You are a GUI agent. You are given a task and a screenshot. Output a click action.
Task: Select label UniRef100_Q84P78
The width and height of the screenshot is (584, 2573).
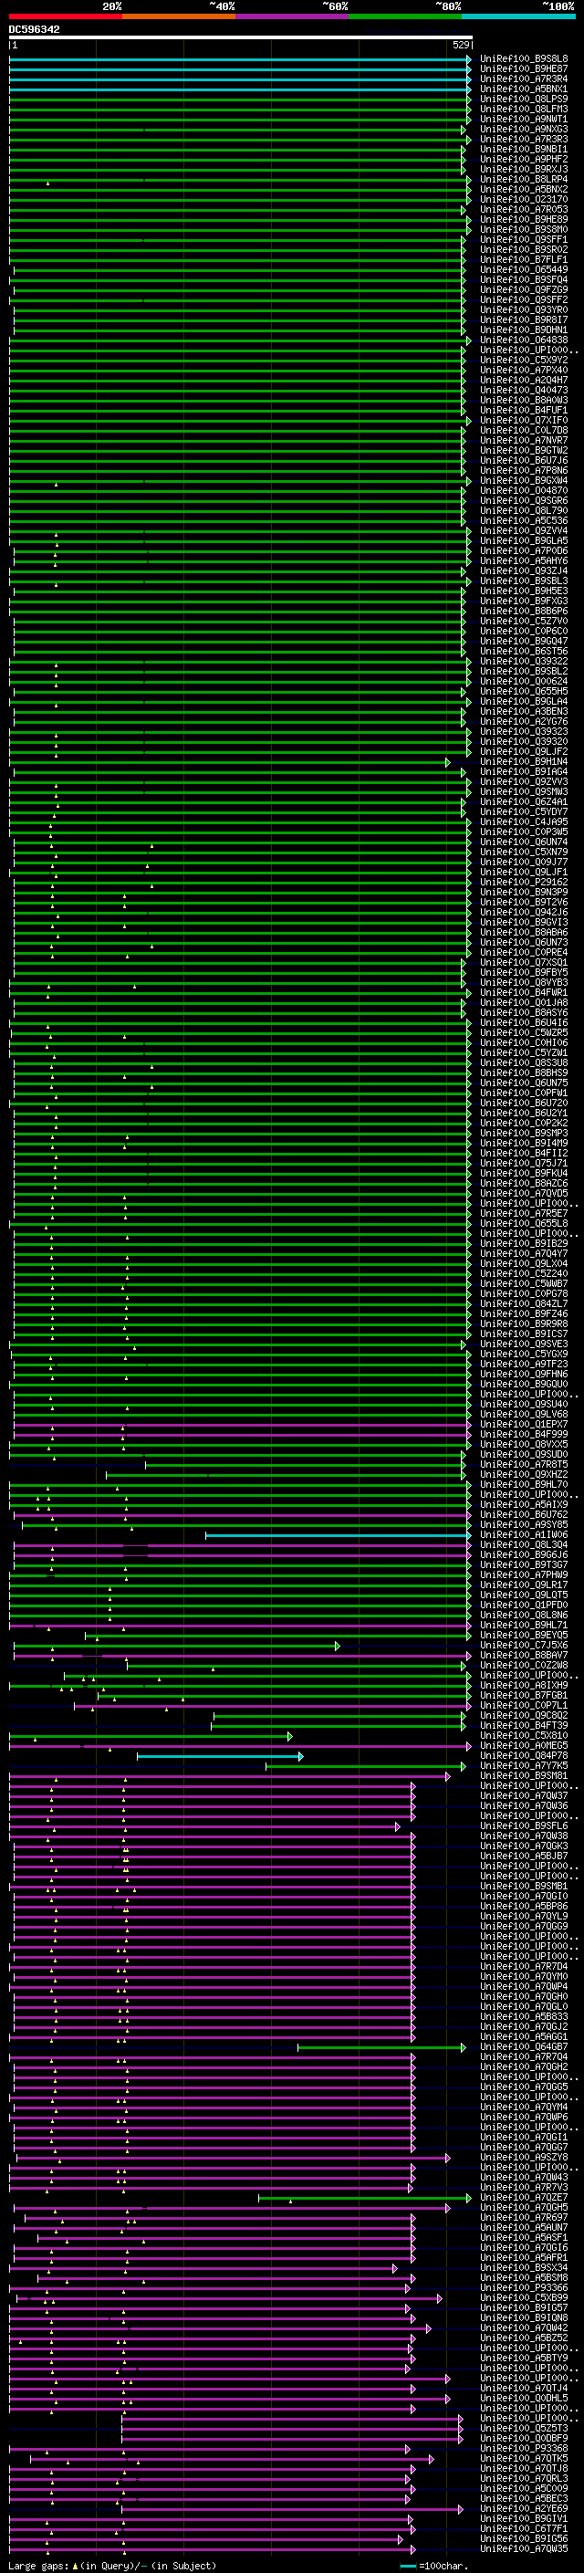tap(524, 1756)
